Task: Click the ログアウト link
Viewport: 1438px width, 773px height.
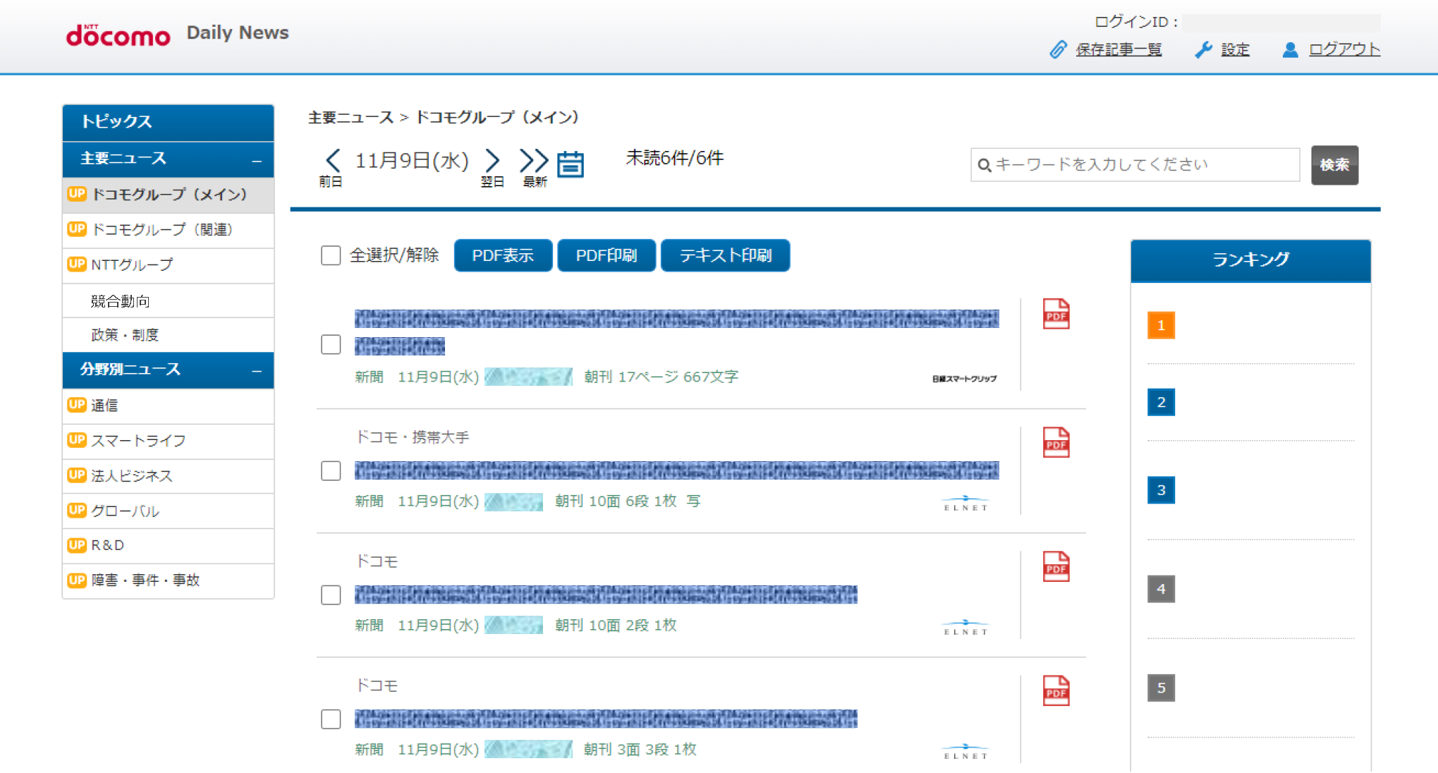Action: tap(1344, 49)
